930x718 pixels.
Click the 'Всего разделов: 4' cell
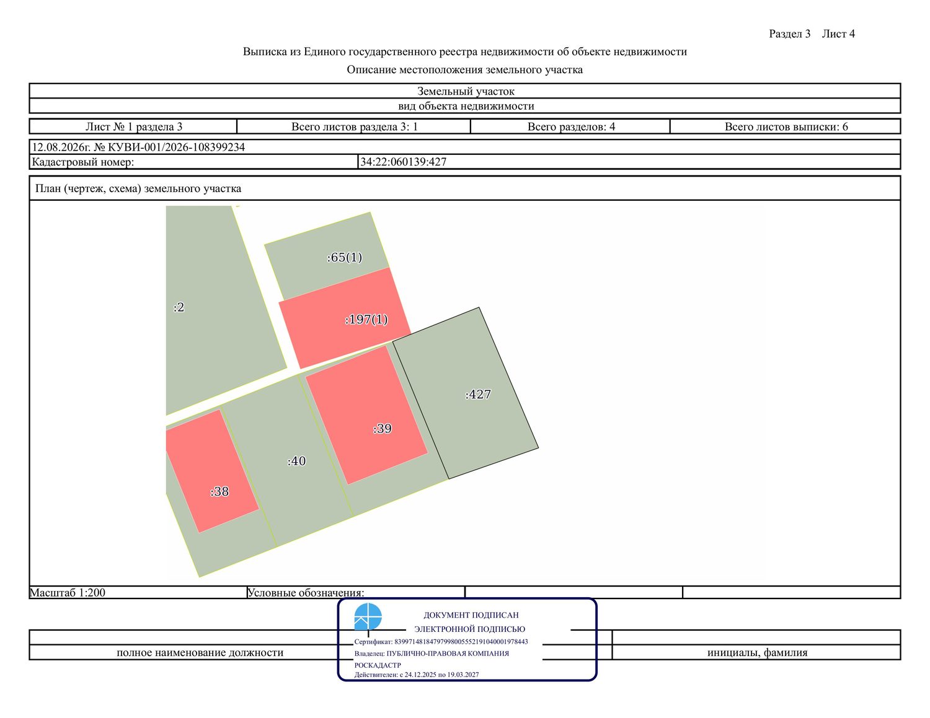[571, 126]
